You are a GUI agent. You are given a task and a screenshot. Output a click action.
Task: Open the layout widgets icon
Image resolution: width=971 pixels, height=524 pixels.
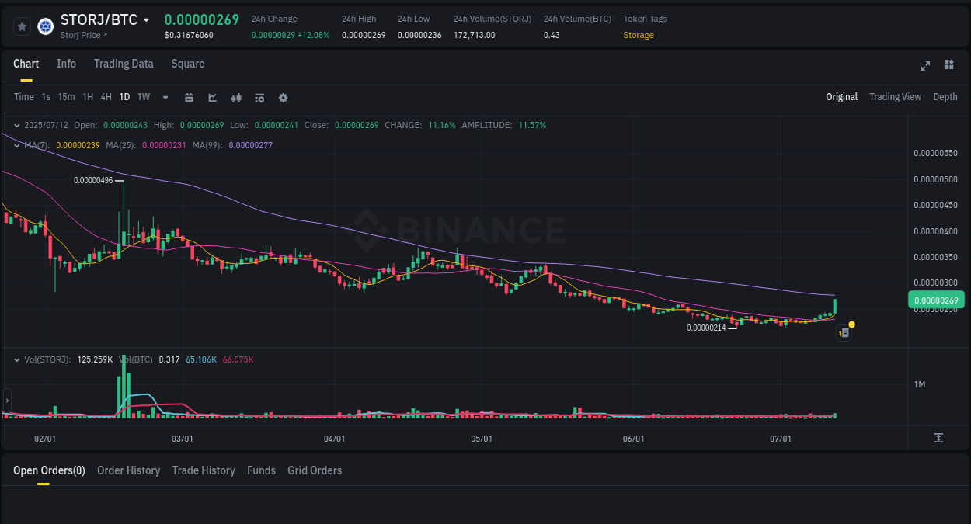pyautogui.click(x=948, y=66)
